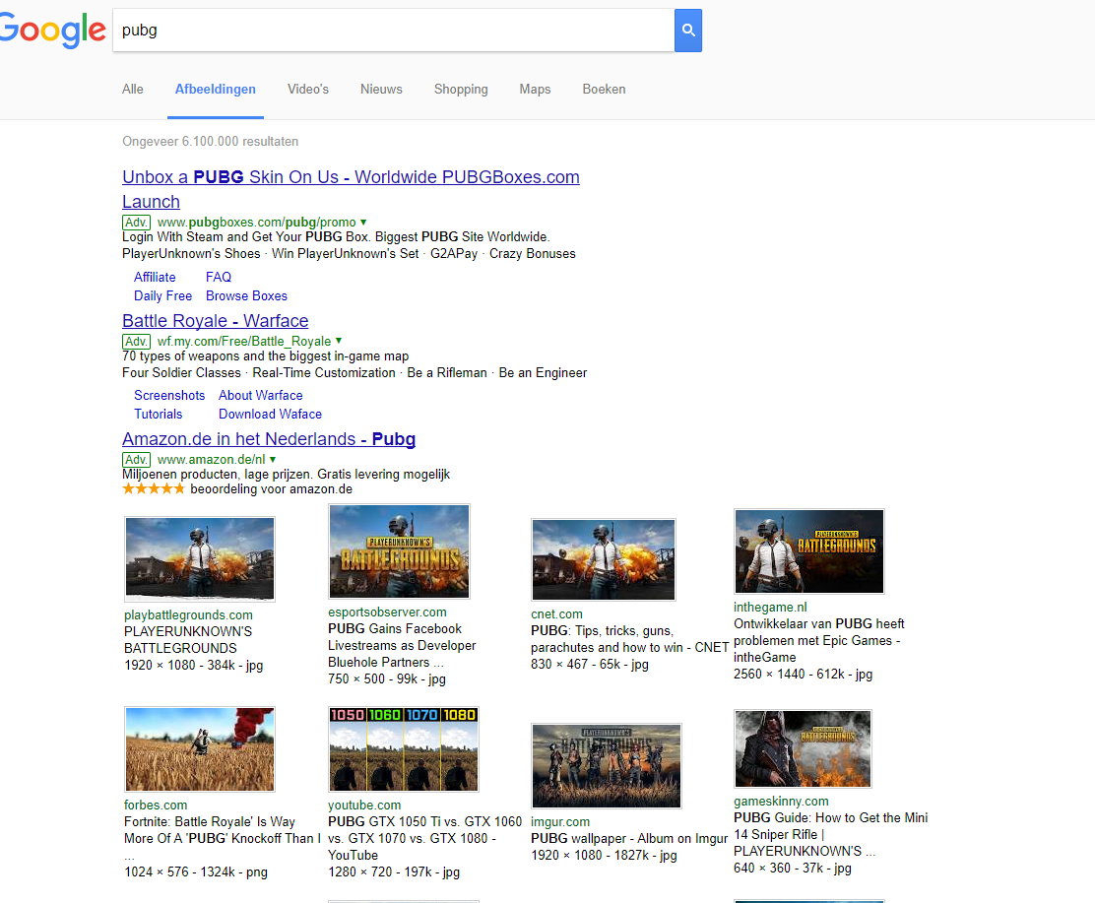Open the Maps tab

[x=535, y=90]
